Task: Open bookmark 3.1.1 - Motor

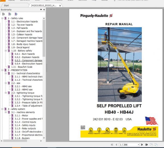Action: (x=21, y=116)
